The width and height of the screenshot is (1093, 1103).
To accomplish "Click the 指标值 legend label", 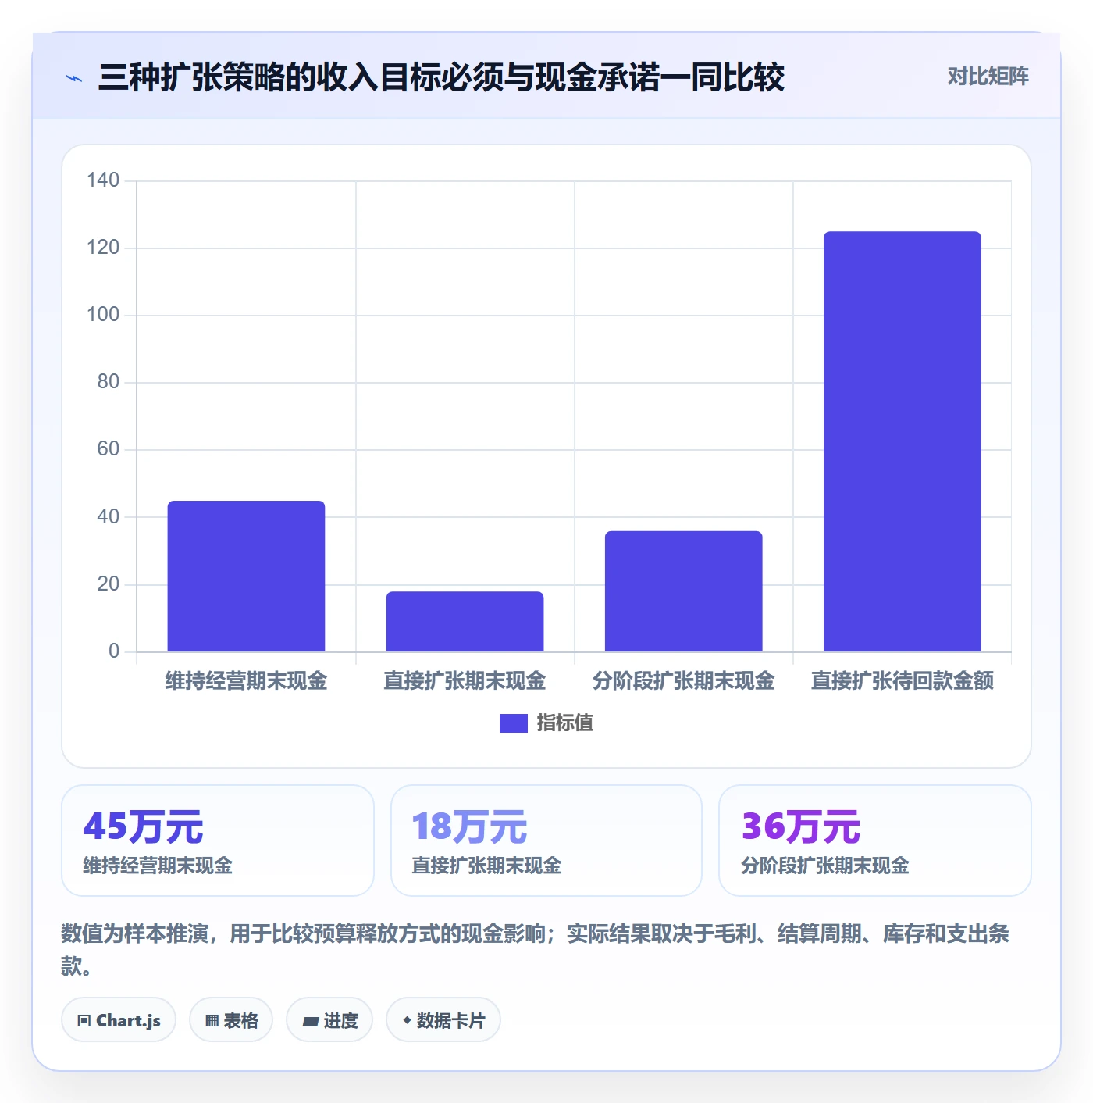I will pos(565,723).
